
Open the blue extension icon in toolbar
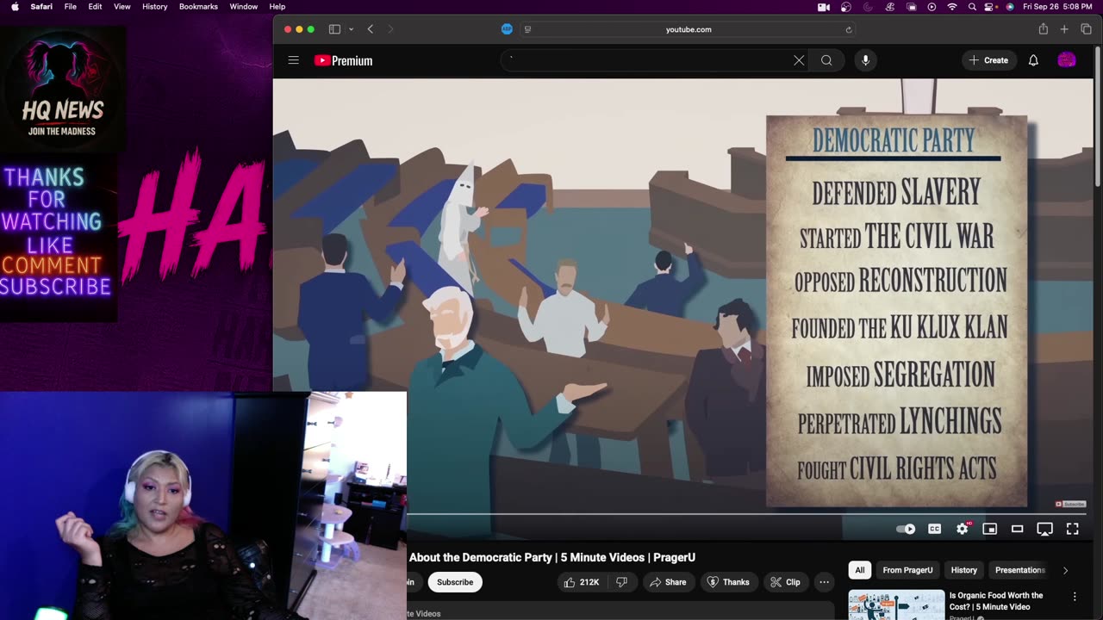point(507,29)
